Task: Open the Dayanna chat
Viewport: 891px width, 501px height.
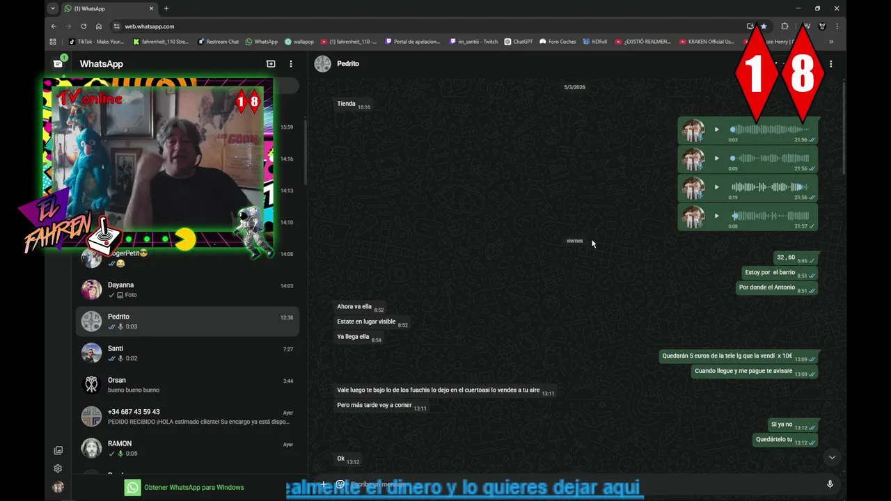Action: pyautogui.click(x=187, y=289)
